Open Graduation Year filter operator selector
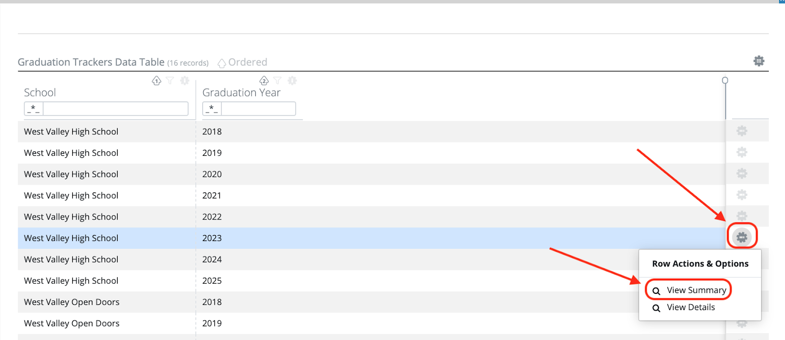Image resolution: width=785 pixels, height=340 pixels. coord(211,109)
